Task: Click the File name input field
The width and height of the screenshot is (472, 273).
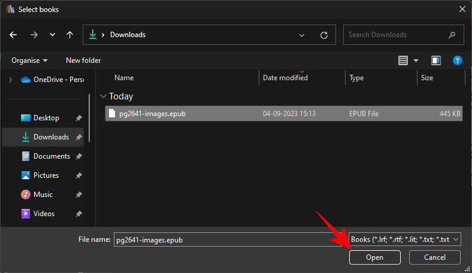Action: [x=228, y=239]
